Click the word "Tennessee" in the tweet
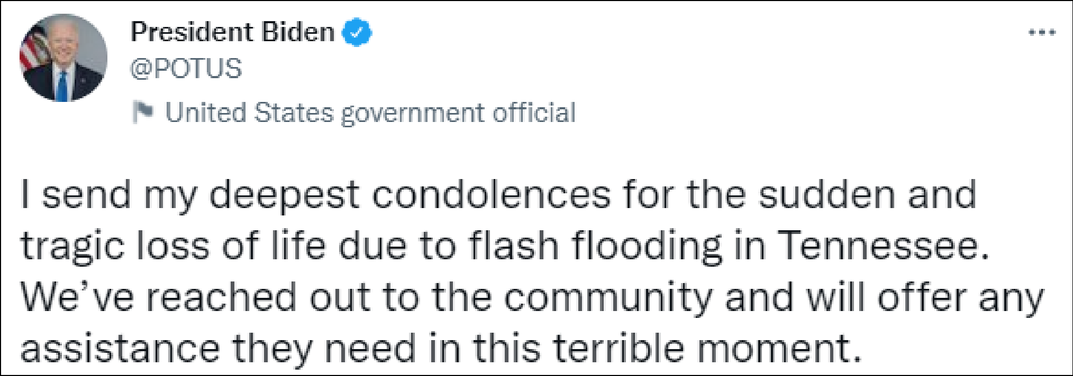This screenshot has height=376, width=1073. (883, 247)
